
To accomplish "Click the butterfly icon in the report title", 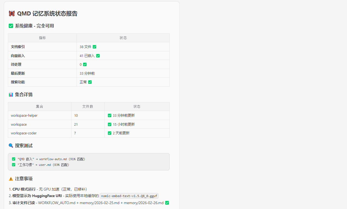I will tap(11, 14).
